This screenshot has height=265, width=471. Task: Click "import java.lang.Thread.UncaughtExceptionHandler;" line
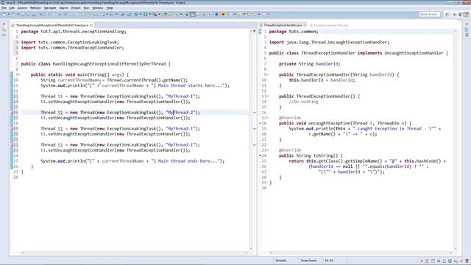click(329, 43)
